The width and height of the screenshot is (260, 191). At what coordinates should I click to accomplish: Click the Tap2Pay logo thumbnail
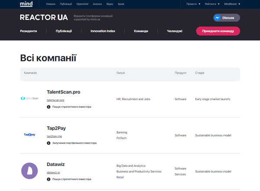click(x=29, y=134)
